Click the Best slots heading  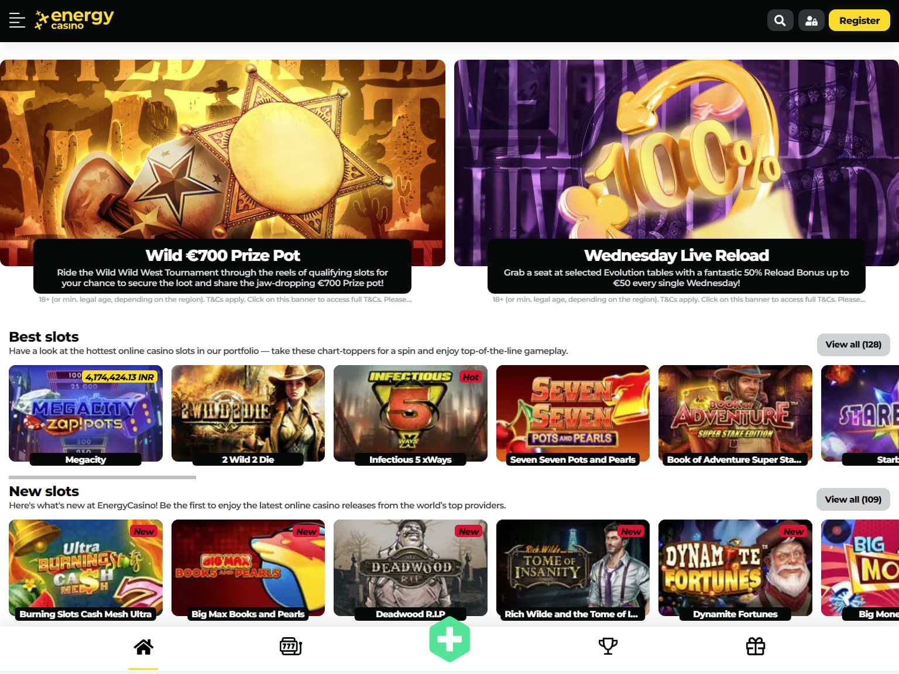44,337
